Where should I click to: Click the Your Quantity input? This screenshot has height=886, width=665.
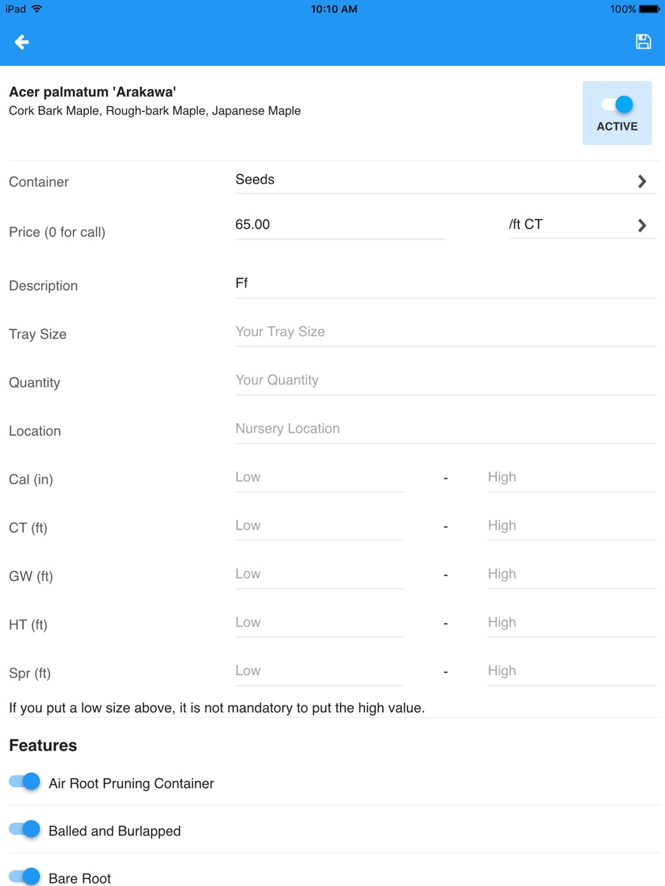(445, 380)
